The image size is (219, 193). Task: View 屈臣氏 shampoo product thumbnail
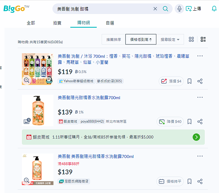pos(38,169)
